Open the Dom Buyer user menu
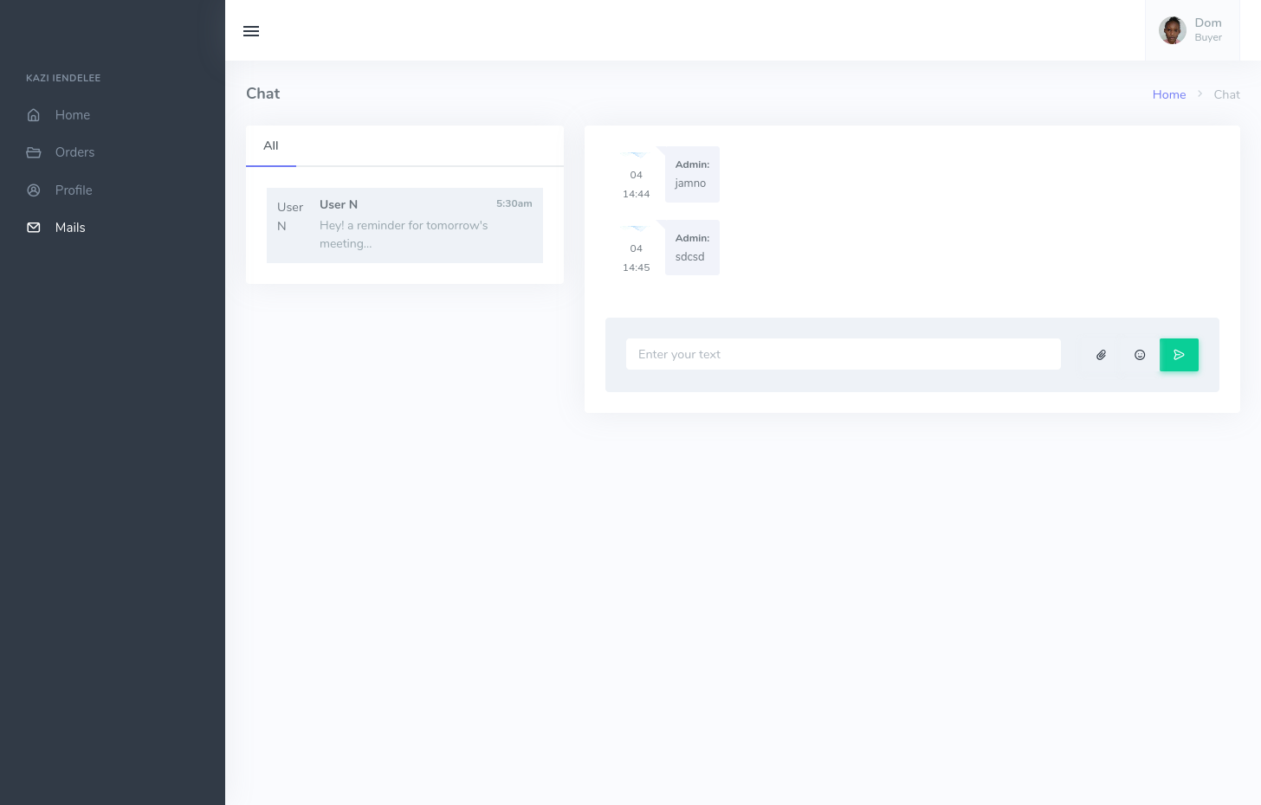Viewport: 1261px width, 805px height. (x=1207, y=30)
